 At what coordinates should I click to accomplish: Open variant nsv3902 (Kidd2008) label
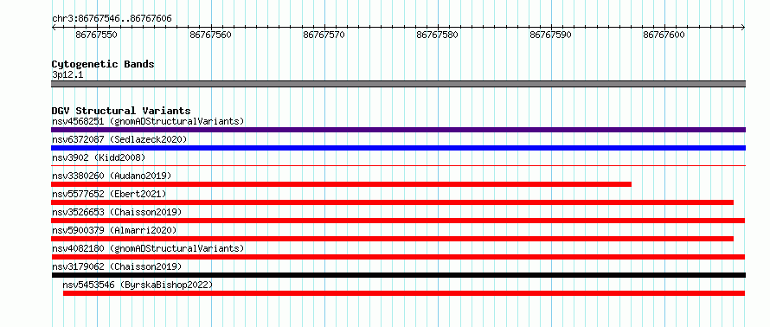tap(99, 157)
